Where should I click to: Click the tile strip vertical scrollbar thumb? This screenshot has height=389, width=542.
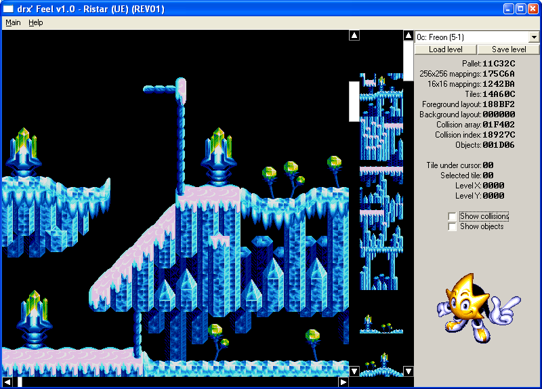(x=409, y=60)
